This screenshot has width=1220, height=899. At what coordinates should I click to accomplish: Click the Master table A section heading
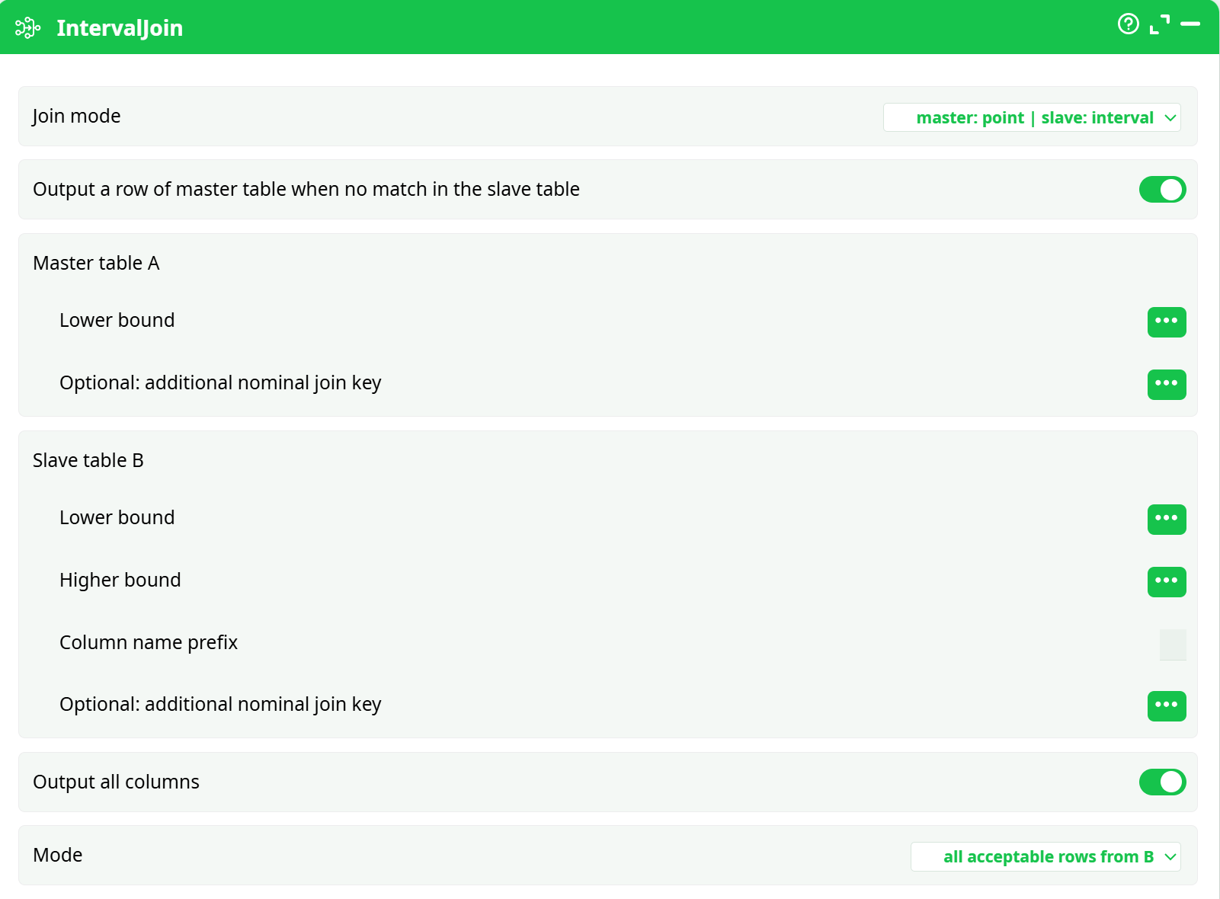point(96,263)
